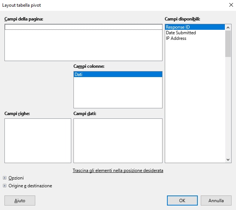
Task: Click the Origine e destinazione plus icon
Action: point(5,185)
